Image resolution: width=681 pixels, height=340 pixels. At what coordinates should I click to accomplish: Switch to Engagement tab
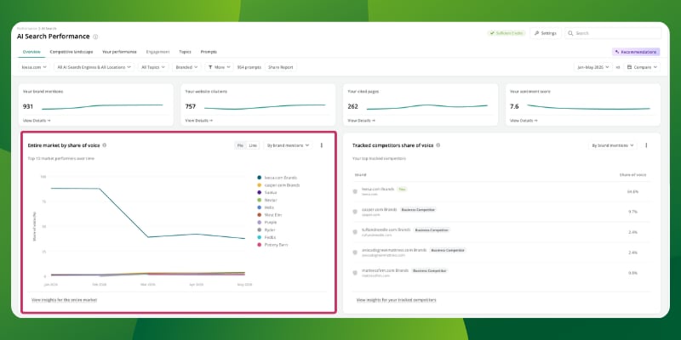157,52
